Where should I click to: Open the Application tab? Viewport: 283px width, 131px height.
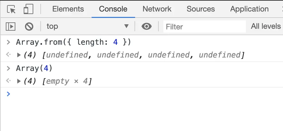(x=249, y=9)
